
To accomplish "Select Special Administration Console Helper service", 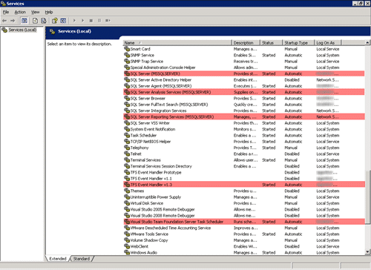I will pos(244,67).
